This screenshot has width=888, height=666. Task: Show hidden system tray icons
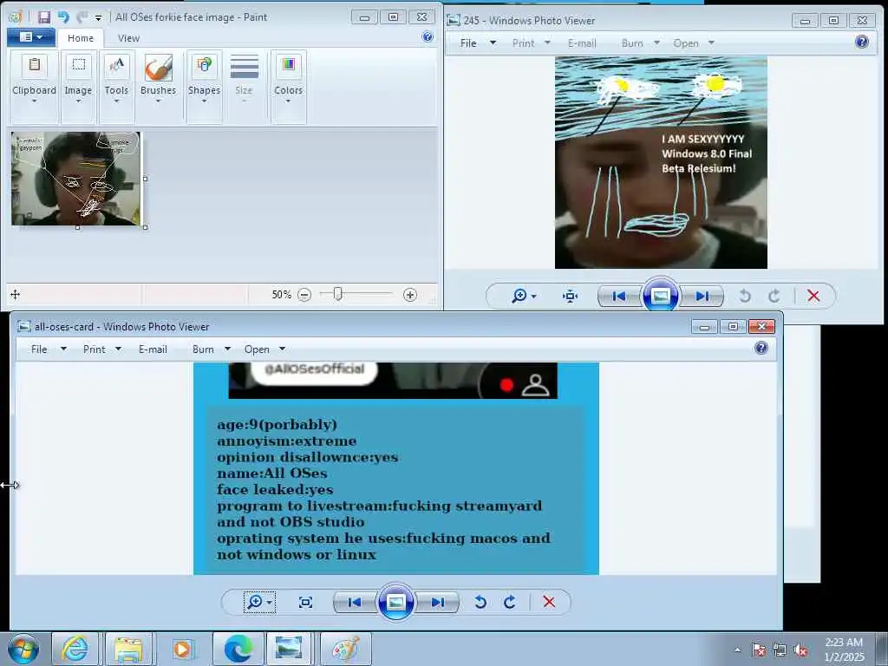coord(737,650)
